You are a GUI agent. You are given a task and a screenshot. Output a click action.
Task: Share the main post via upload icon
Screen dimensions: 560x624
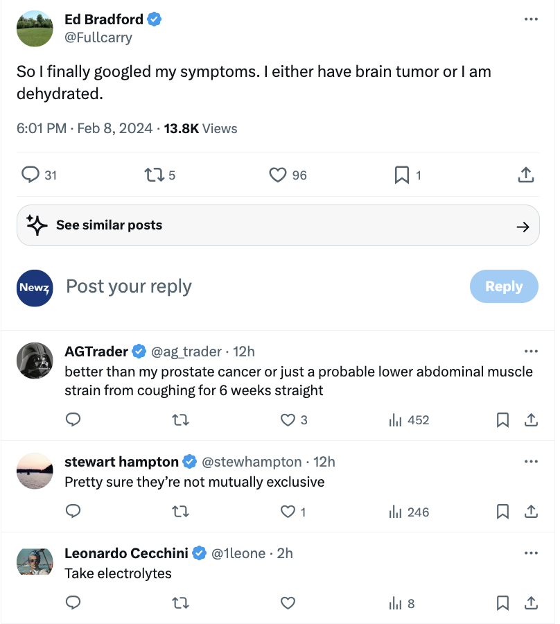coord(526,175)
